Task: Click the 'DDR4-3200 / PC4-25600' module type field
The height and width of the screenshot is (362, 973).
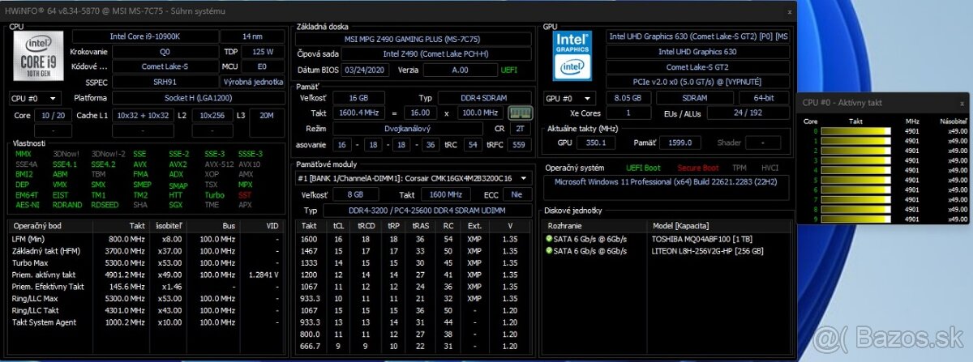Action: pyautogui.click(x=427, y=211)
